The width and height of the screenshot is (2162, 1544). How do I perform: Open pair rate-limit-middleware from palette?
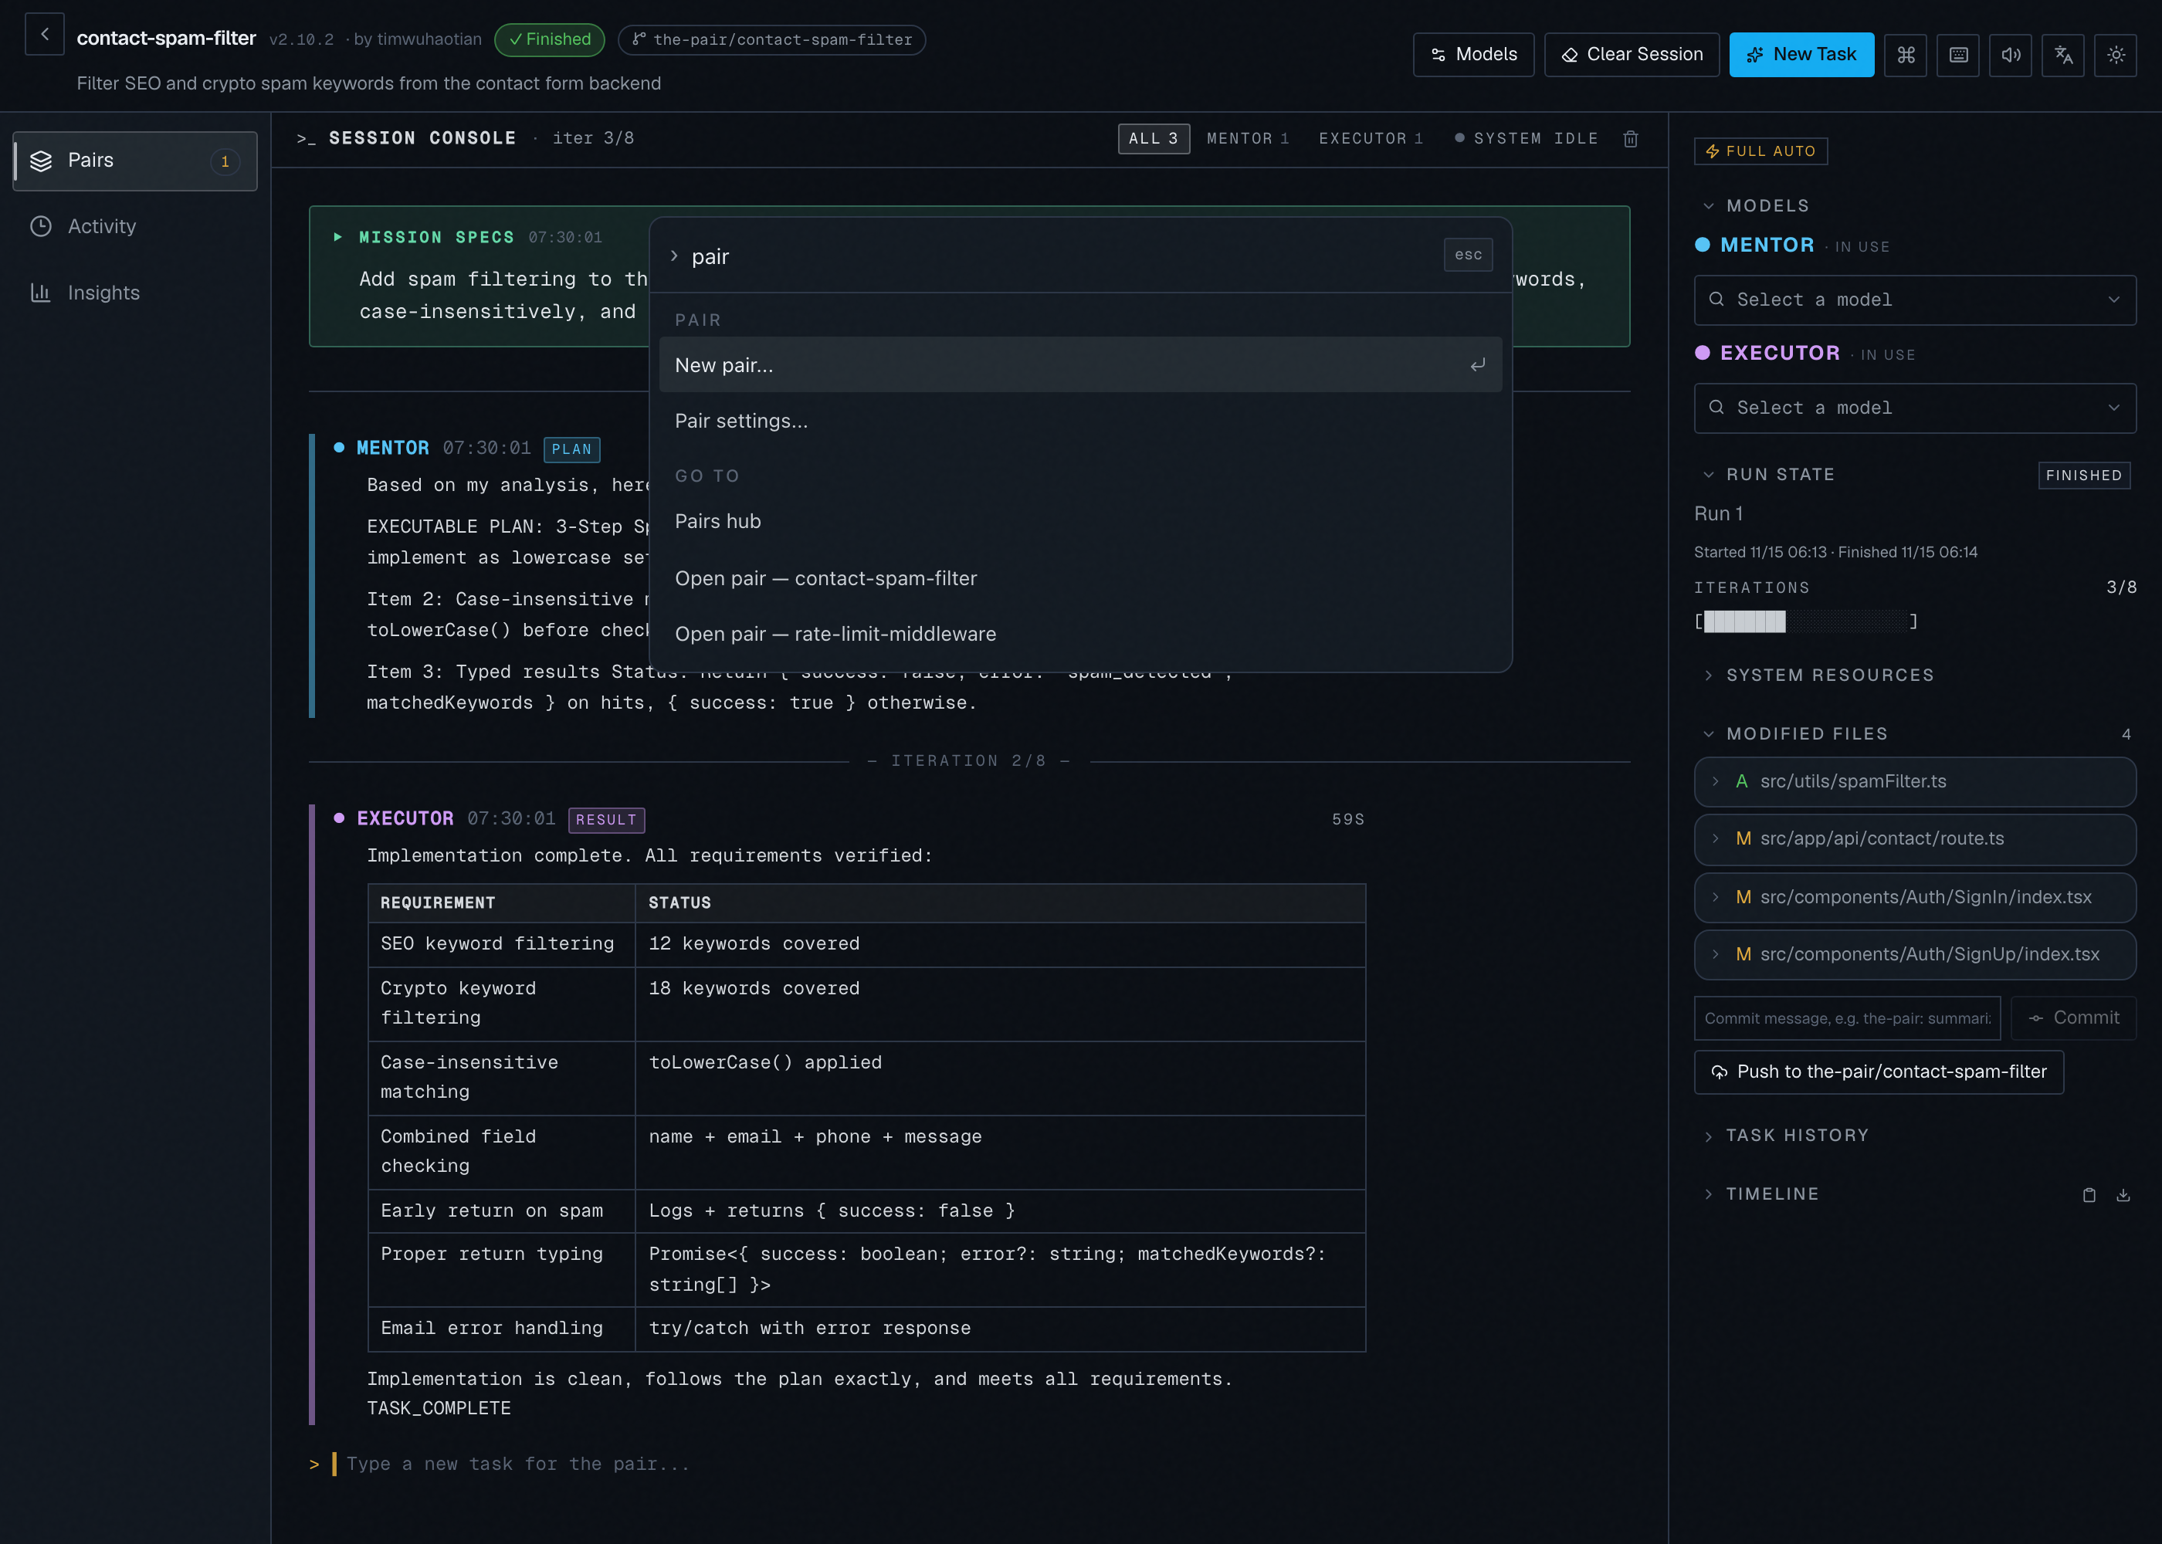tap(1080, 634)
